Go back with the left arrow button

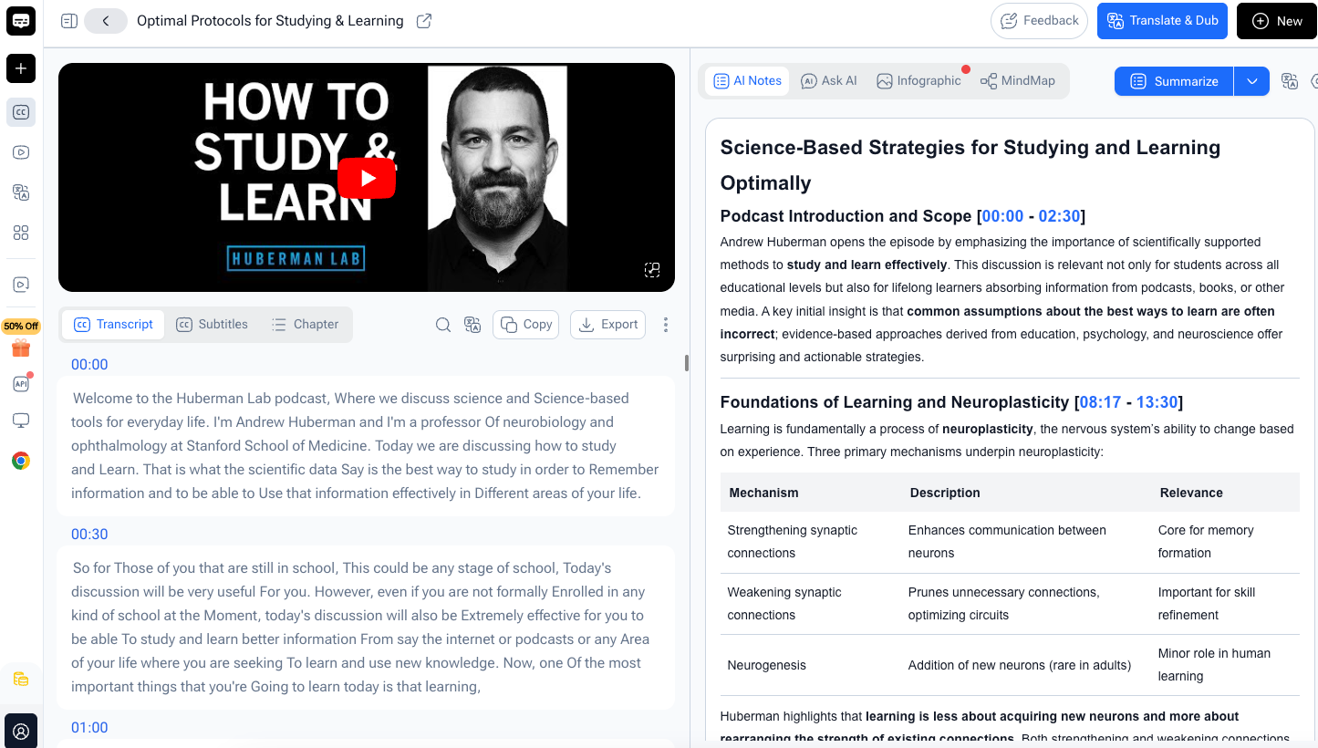click(x=106, y=21)
